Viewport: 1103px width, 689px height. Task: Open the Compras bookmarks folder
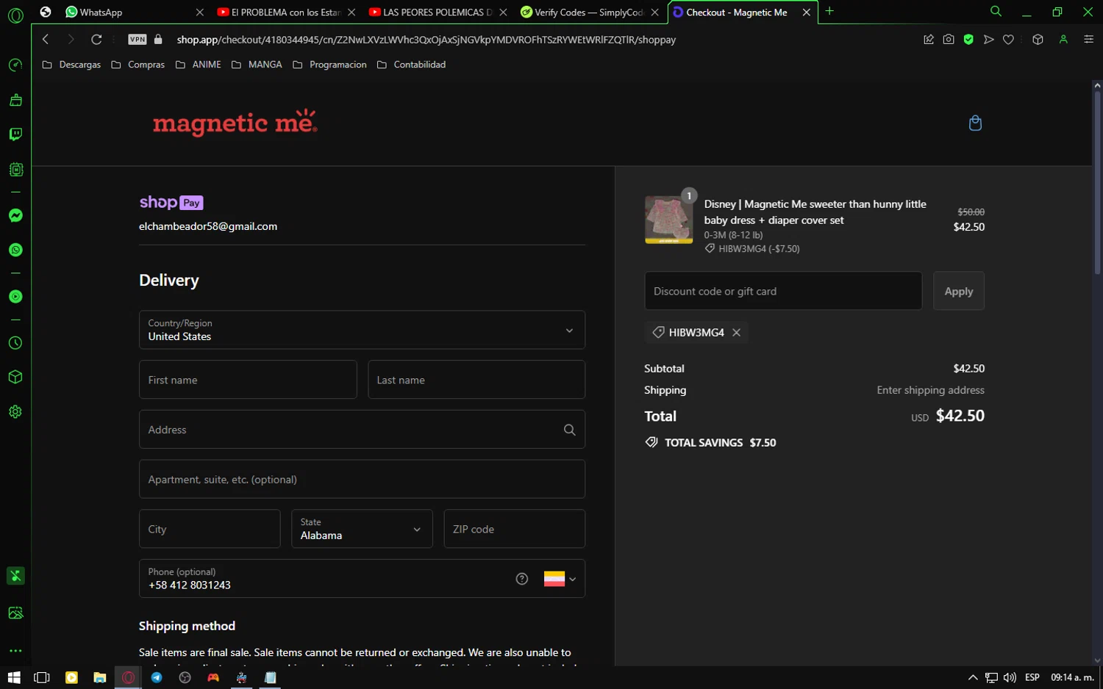click(138, 65)
